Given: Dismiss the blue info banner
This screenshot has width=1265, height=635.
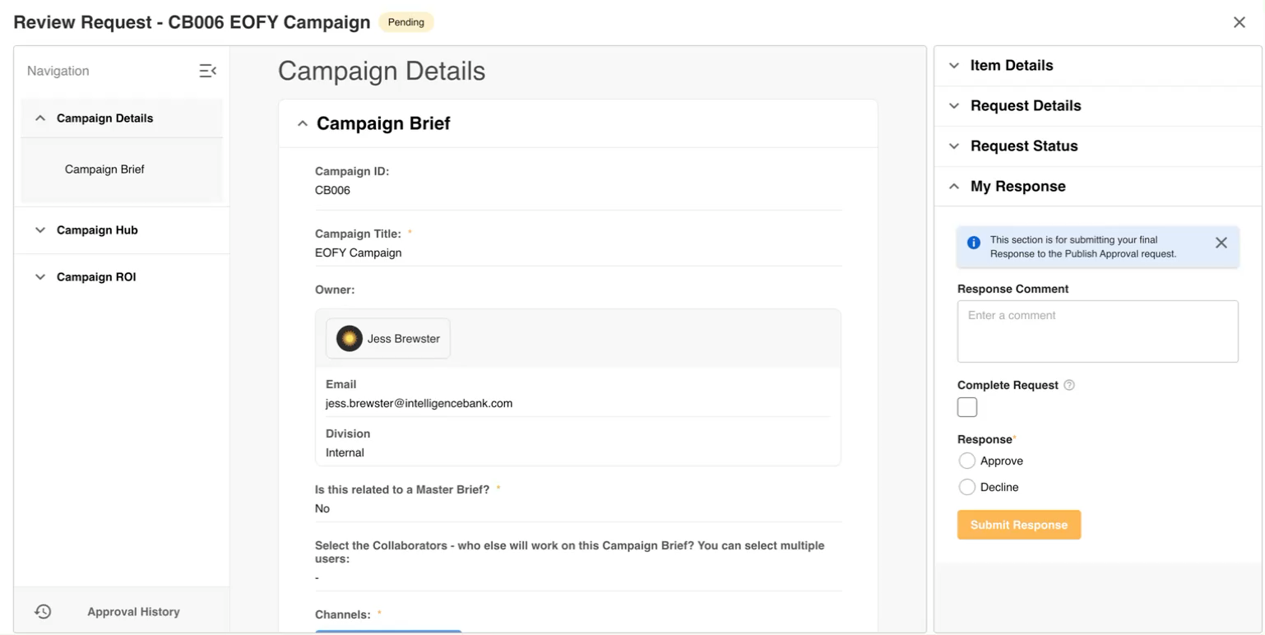Looking at the screenshot, I should tap(1221, 243).
